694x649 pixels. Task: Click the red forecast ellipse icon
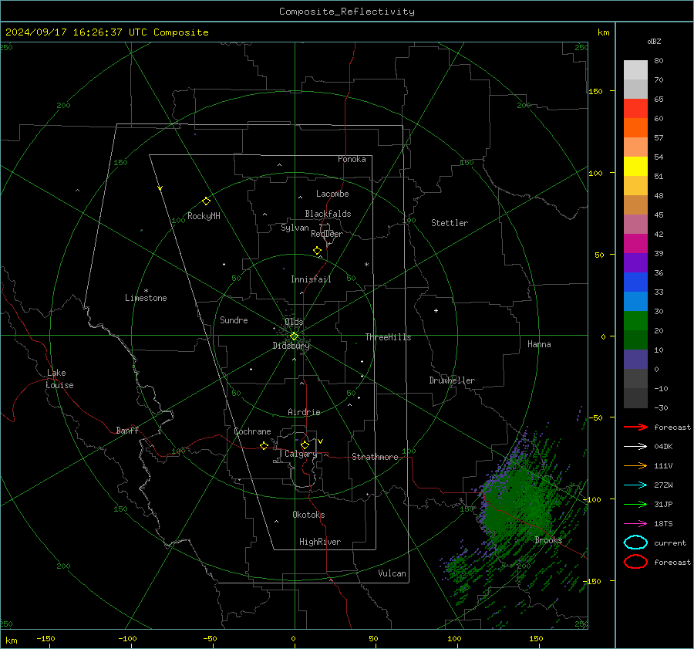[x=635, y=562]
